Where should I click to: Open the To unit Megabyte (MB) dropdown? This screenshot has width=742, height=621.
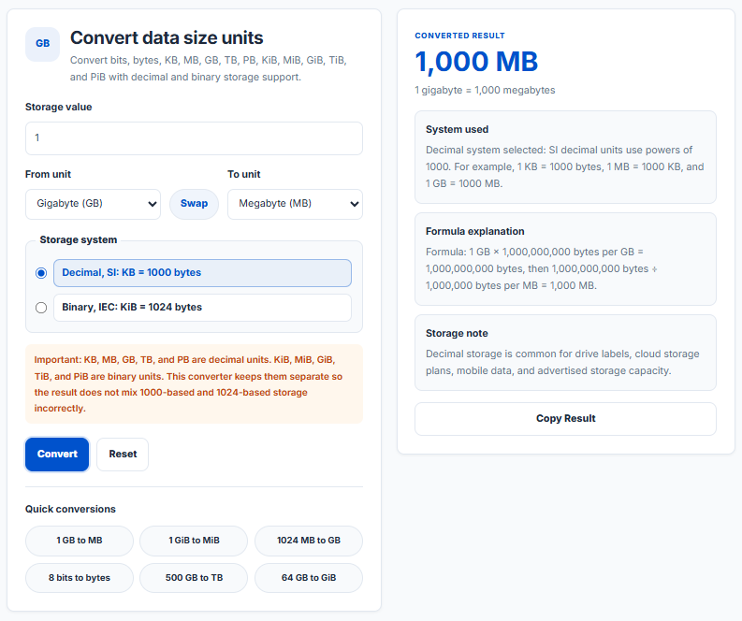click(296, 204)
